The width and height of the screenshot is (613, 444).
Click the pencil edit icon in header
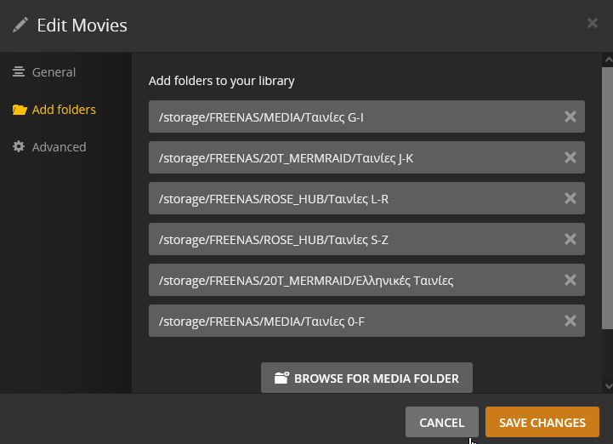click(x=20, y=25)
